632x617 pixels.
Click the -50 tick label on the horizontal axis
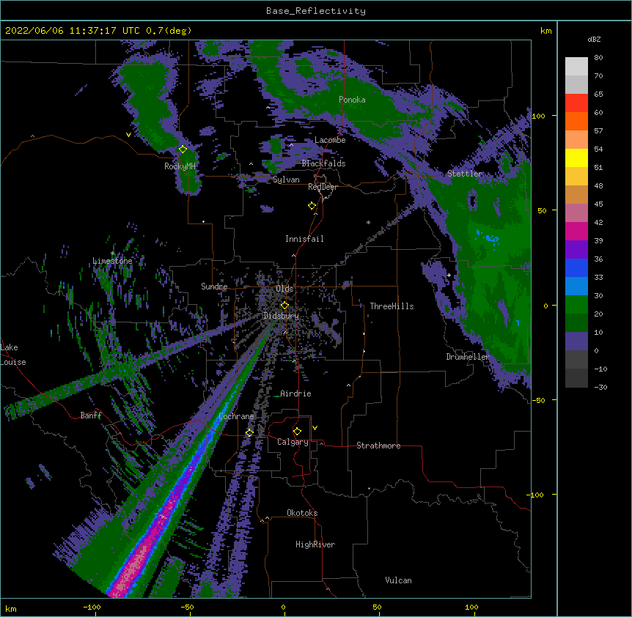click(187, 607)
